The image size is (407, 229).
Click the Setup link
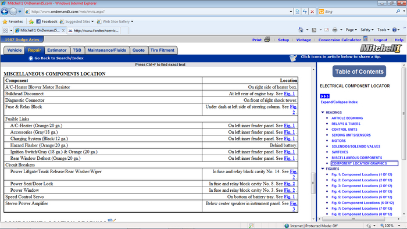point(284,40)
